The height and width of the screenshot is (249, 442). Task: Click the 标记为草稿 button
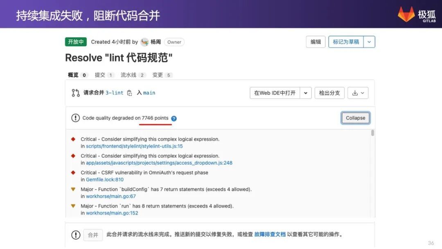tap(346, 42)
